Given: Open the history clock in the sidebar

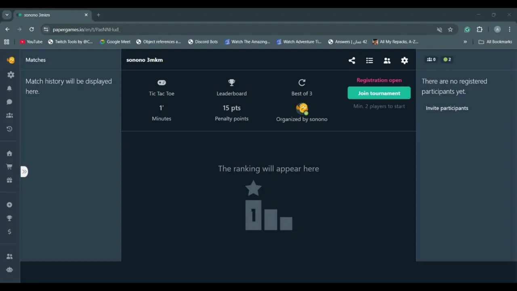Looking at the screenshot, I should pyautogui.click(x=9, y=129).
